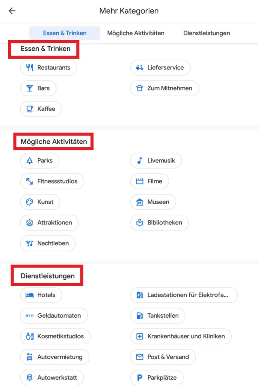The width and height of the screenshot is (258, 385).
Task: Pick the Bibliotheken category chip
Action: pos(160,223)
